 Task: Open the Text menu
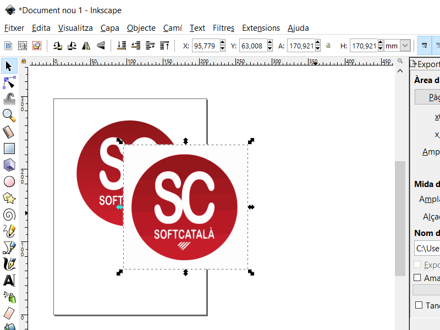point(197,28)
